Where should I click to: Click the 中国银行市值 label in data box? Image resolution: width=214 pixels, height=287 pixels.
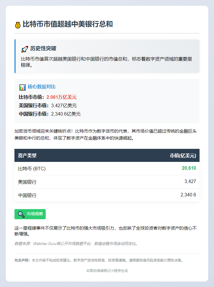(34, 114)
